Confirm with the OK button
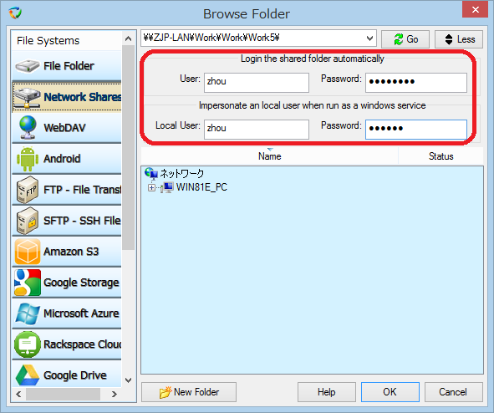This screenshot has height=413, width=494. click(390, 392)
